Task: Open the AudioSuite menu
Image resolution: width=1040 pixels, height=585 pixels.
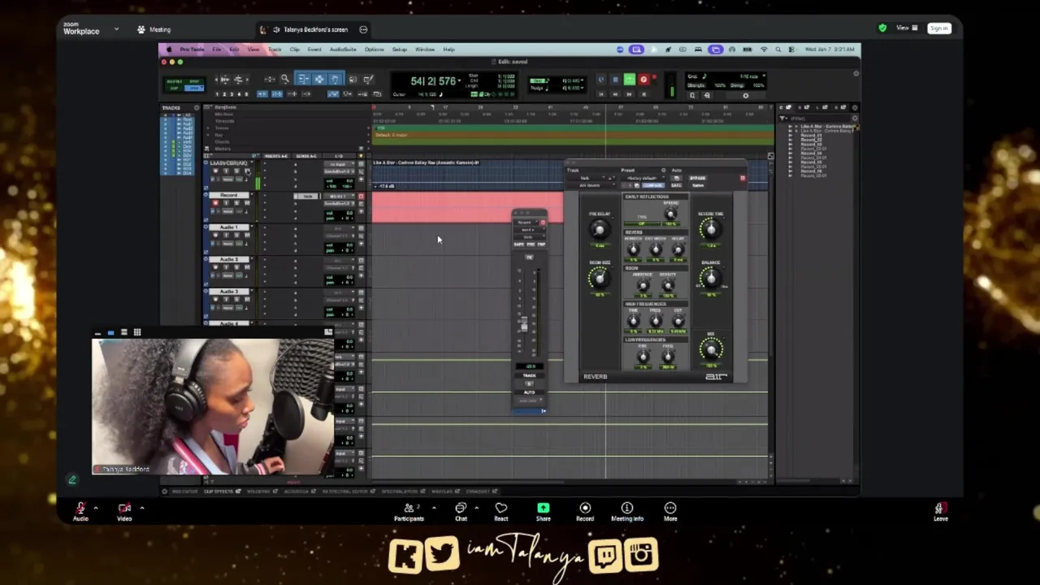Action: [x=343, y=50]
